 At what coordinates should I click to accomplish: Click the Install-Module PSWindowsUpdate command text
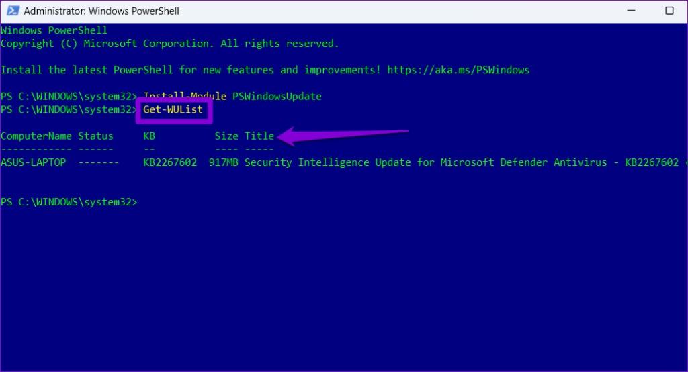(232, 96)
